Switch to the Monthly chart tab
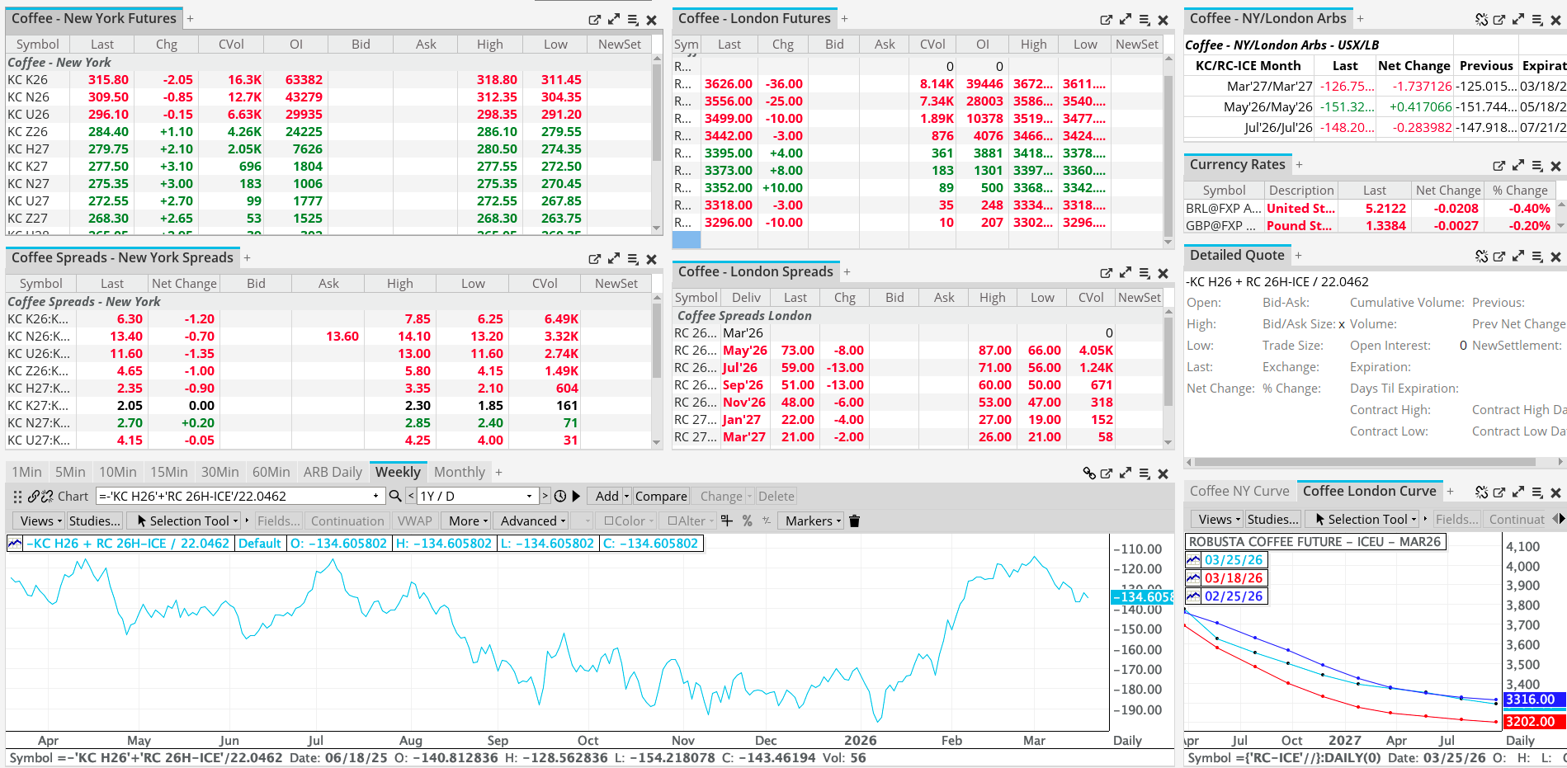Image resolution: width=1567 pixels, height=768 pixels. coord(460,472)
